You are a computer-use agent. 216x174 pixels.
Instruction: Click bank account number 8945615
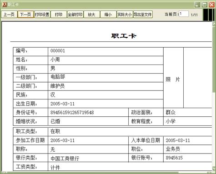174,158
